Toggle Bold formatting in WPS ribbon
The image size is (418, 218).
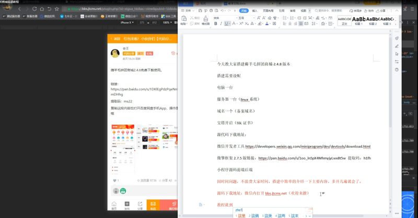(215, 23)
